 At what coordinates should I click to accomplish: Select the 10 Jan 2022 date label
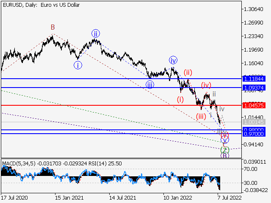(178, 198)
